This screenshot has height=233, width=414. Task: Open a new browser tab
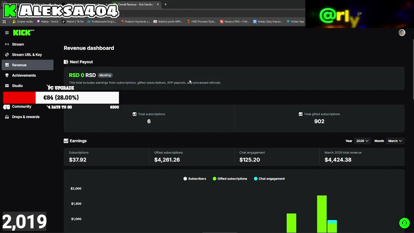tap(166, 5)
